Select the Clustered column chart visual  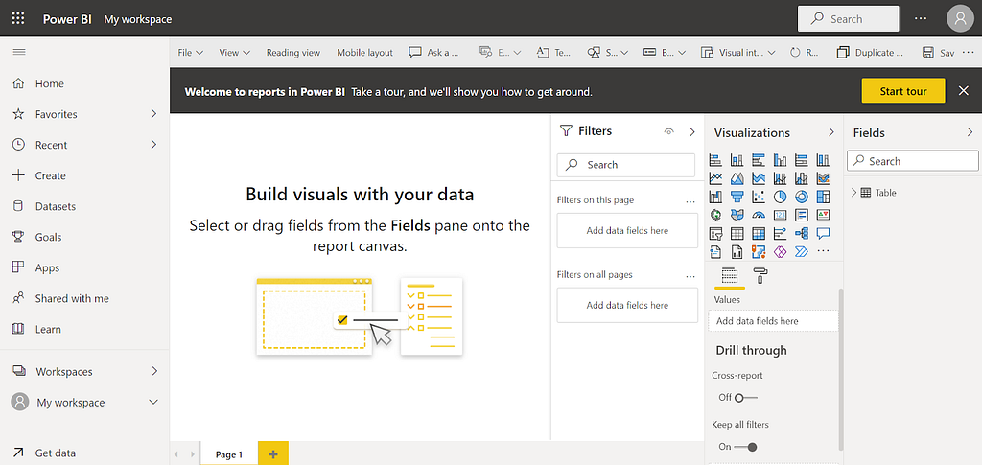point(780,160)
